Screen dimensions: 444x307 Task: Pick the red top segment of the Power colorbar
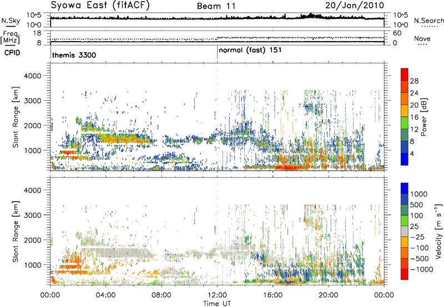point(405,74)
